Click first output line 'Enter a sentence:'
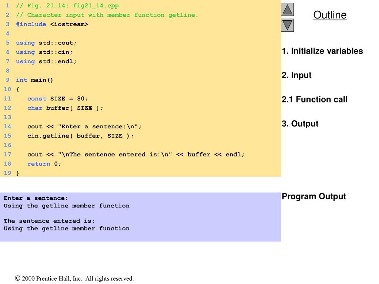The height and width of the screenshot is (284, 379). [36, 198]
